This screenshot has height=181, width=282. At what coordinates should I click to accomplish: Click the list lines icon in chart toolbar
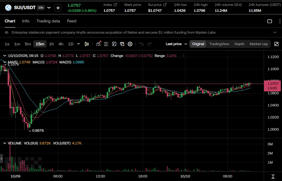106,44
